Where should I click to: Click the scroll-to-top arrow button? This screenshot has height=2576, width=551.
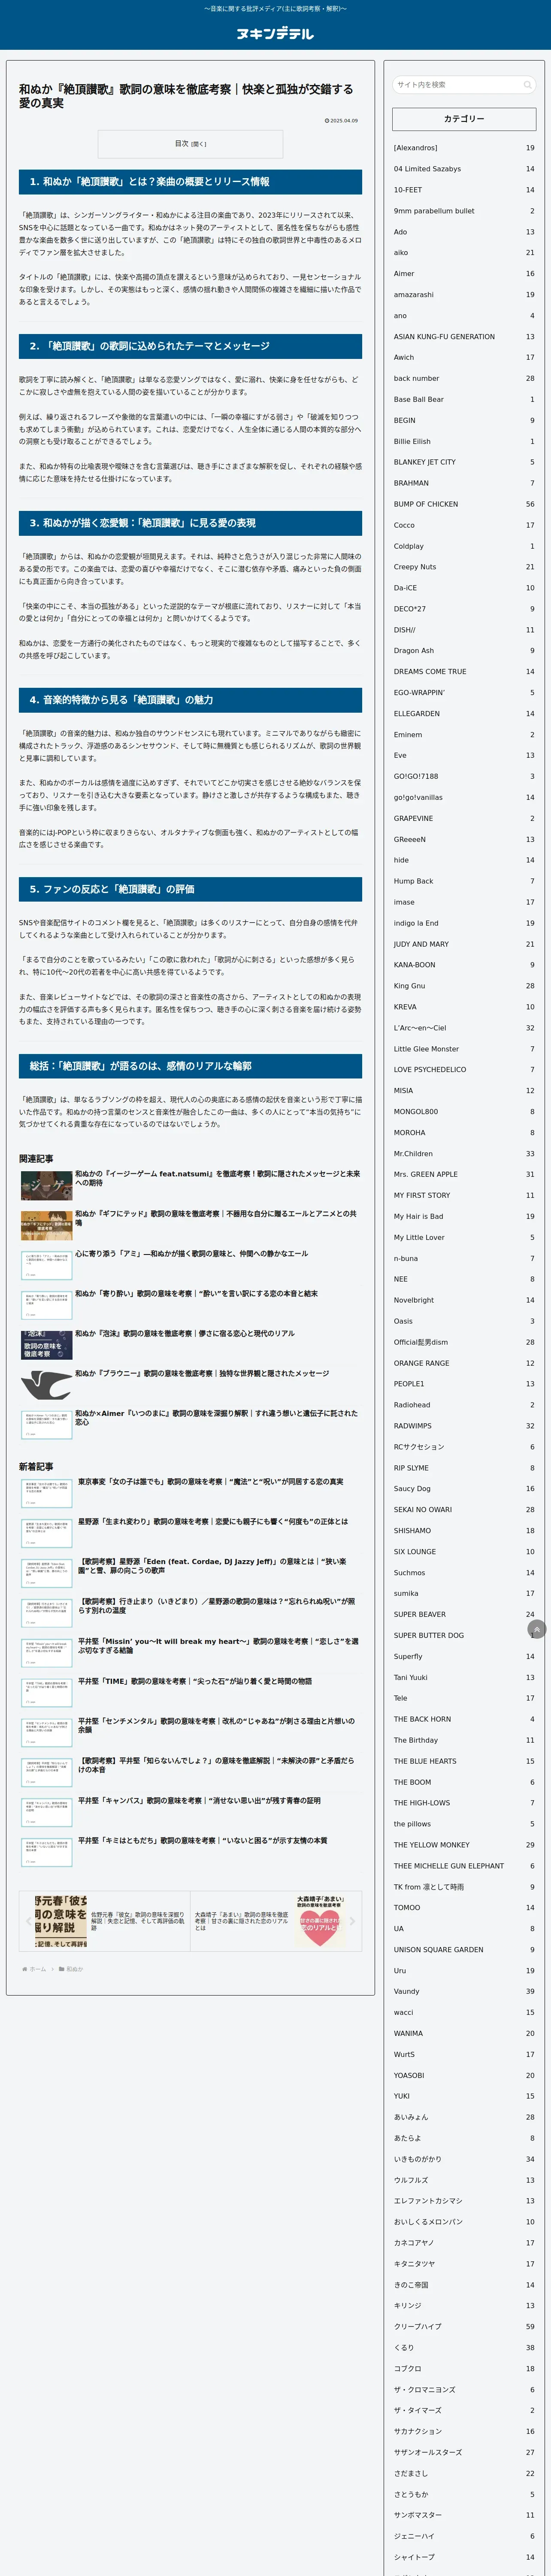click(x=537, y=1629)
